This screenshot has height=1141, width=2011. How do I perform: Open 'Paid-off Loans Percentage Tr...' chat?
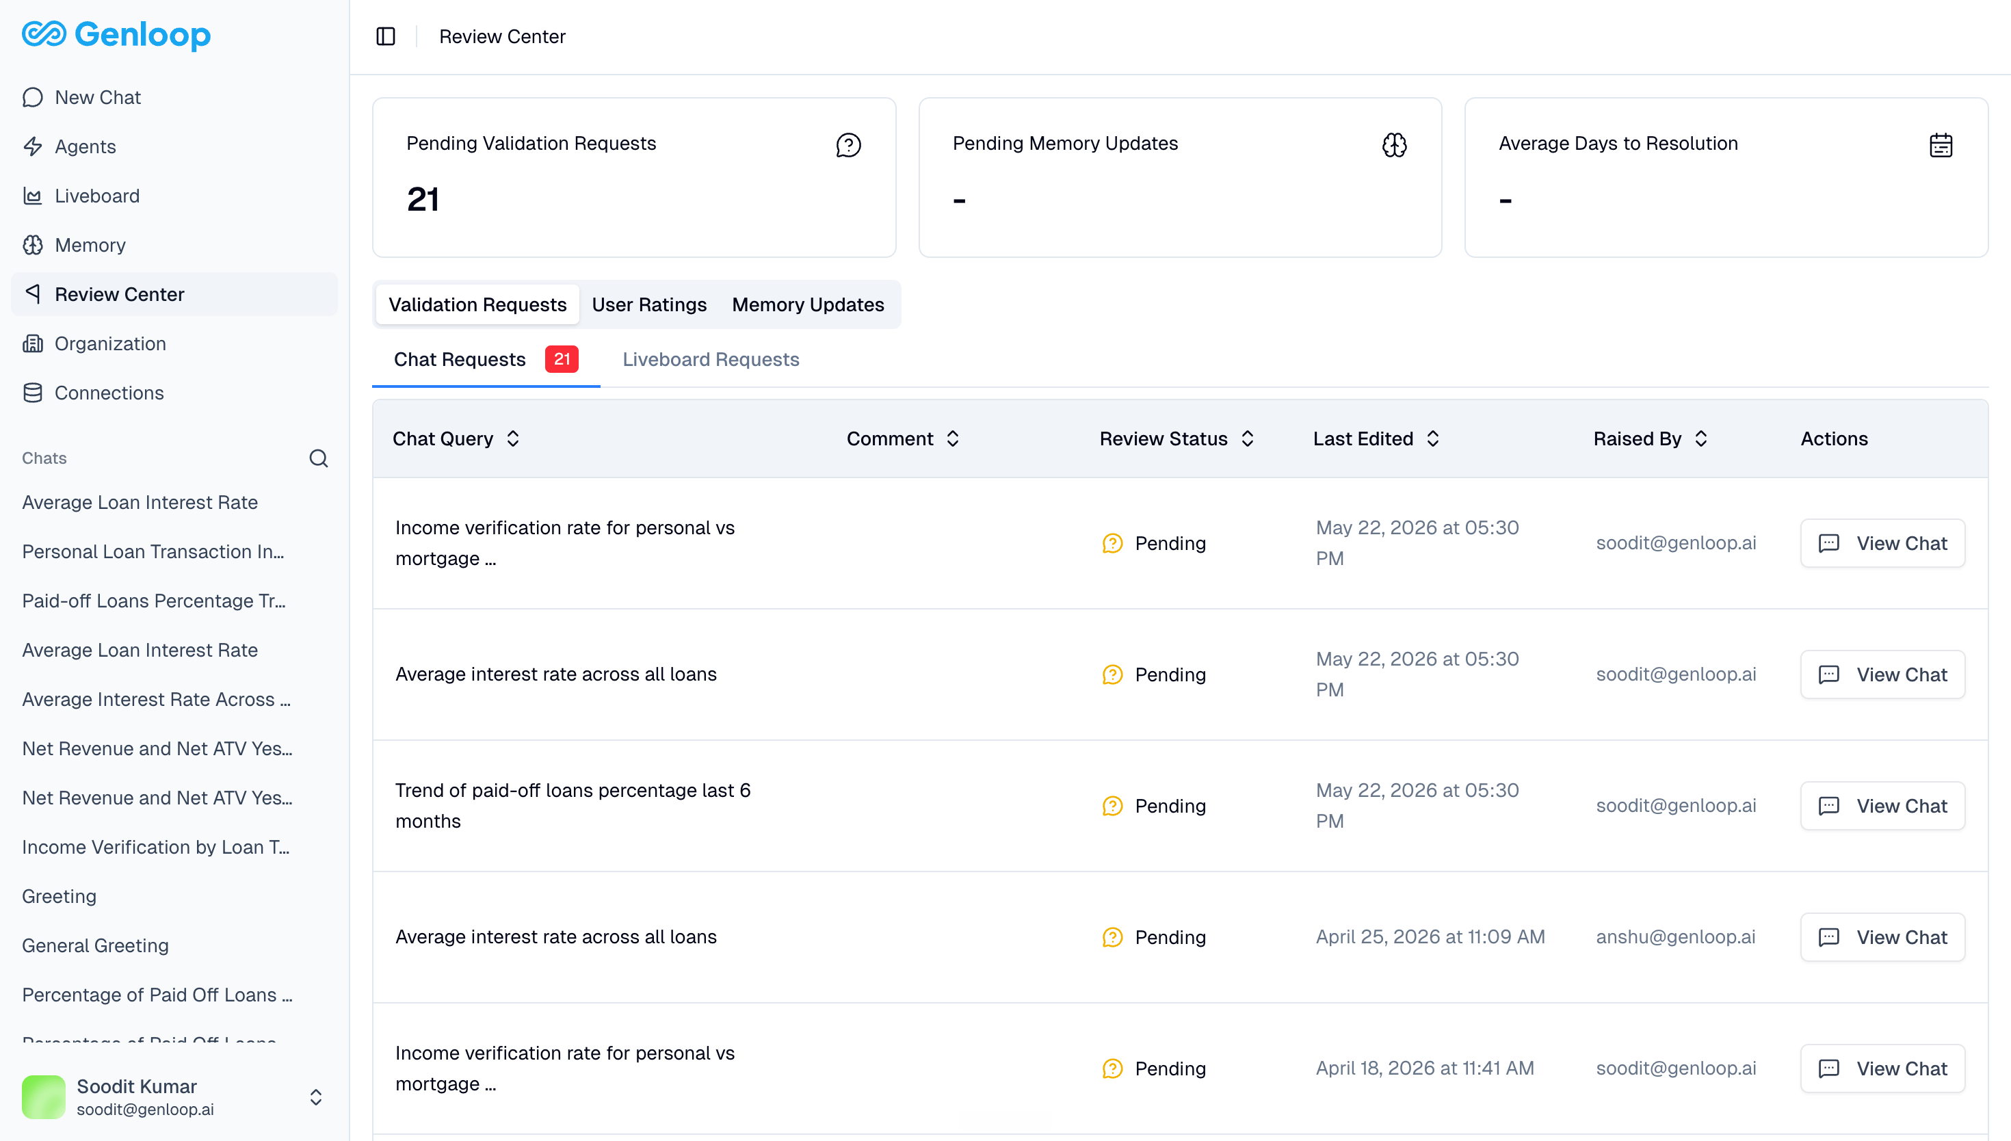[155, 601]
